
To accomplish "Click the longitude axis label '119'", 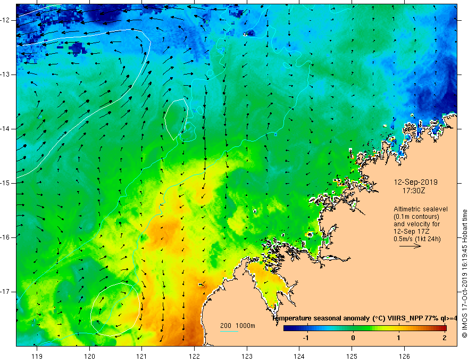I will pyautogui.click(x=37, y=356).
